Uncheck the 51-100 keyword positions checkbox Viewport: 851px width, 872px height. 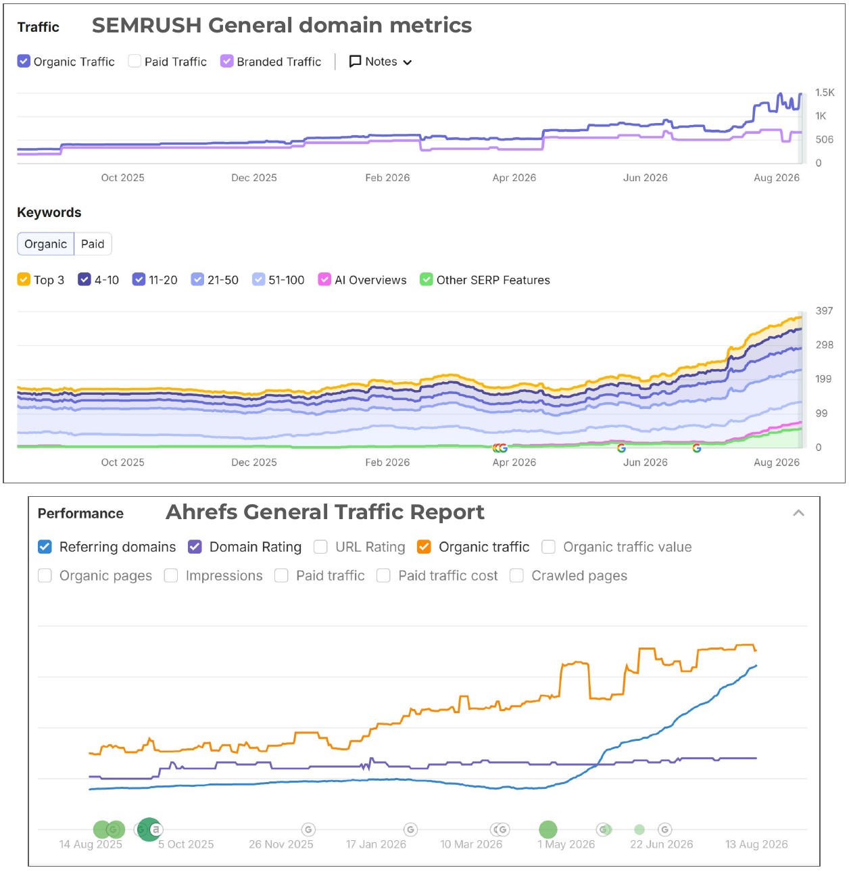point(258,279)
